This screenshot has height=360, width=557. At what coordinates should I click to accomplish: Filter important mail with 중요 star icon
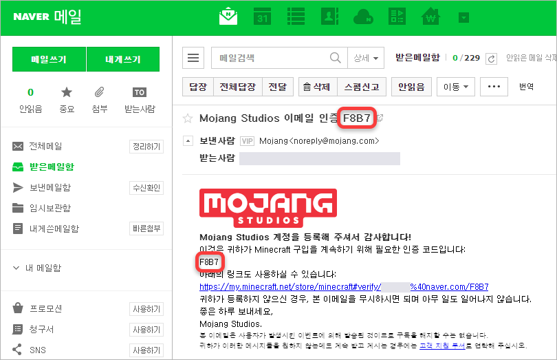click(67, 100)
